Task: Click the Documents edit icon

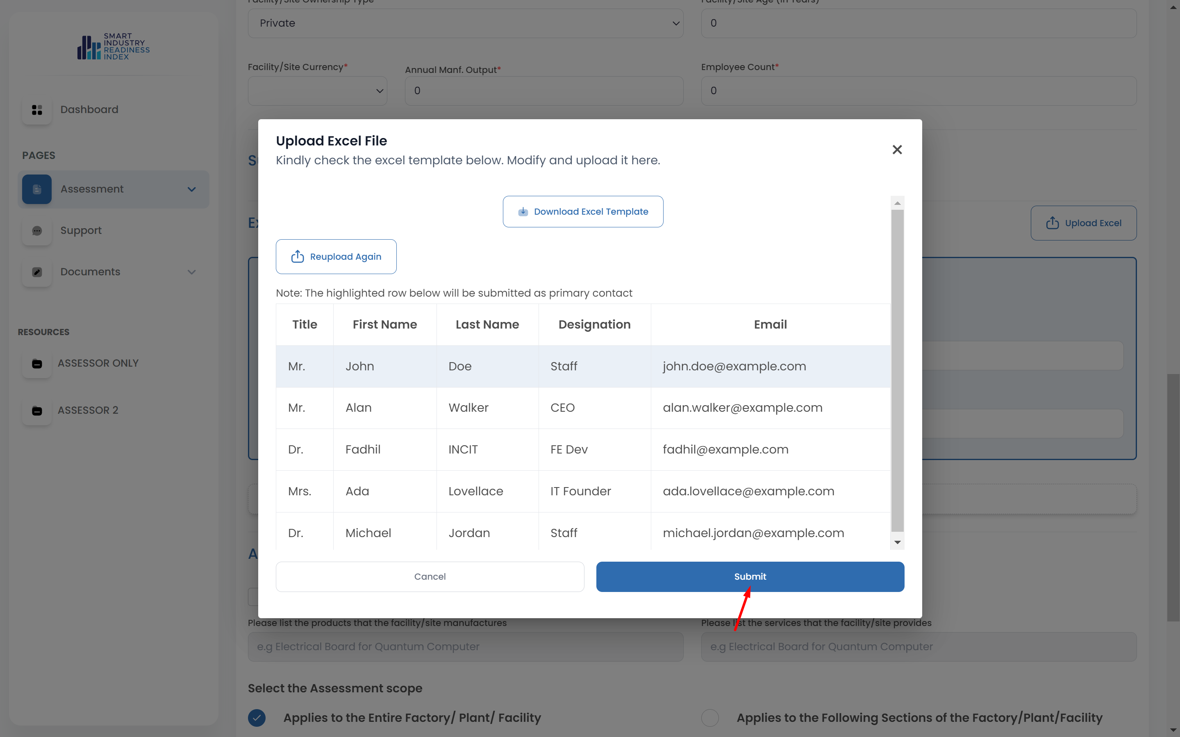Action: (x=36, y=272)
